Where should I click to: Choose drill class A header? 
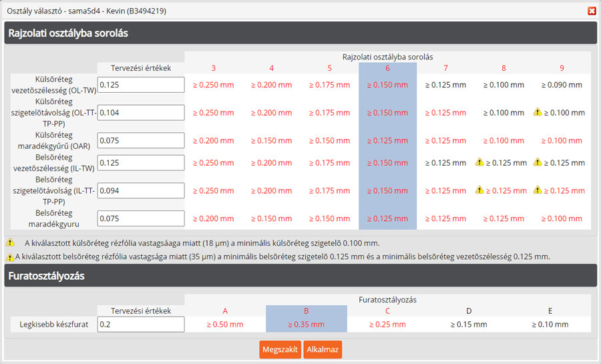point(225,311)
